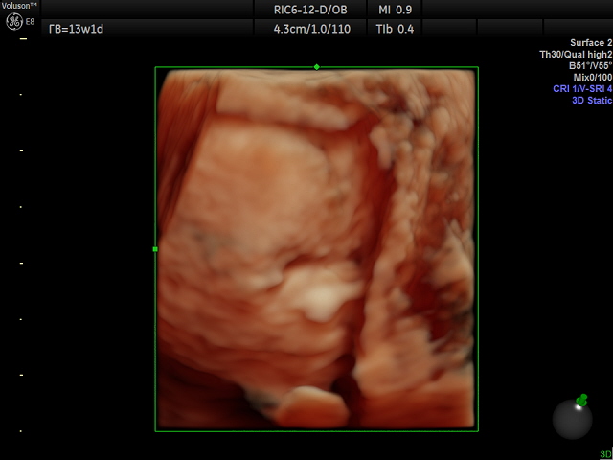Select the Surface 2 render mode label
Screen dimensions: 613x460
(585, 43)
